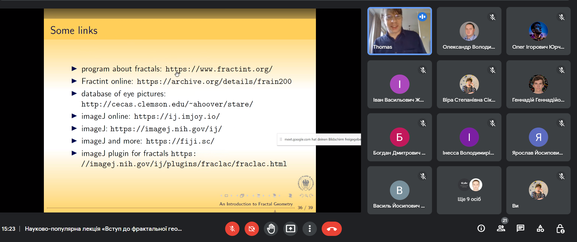577x242 pixels.
Task: Click the muted mic icon on Віра's tile
Action: coord(492,70)
